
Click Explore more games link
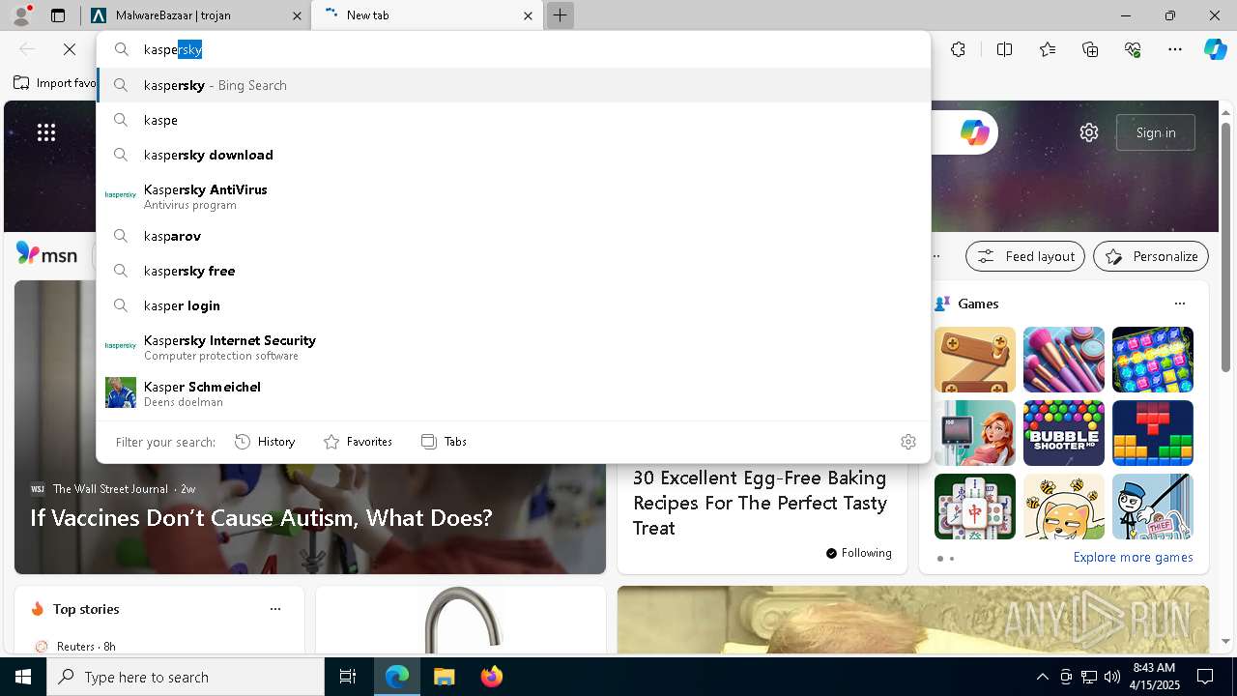pos(1133,557)
